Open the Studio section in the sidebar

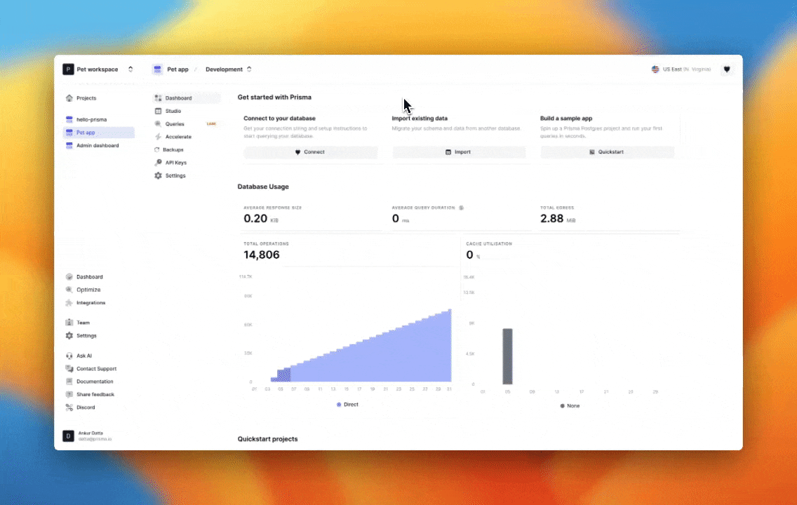173,111
